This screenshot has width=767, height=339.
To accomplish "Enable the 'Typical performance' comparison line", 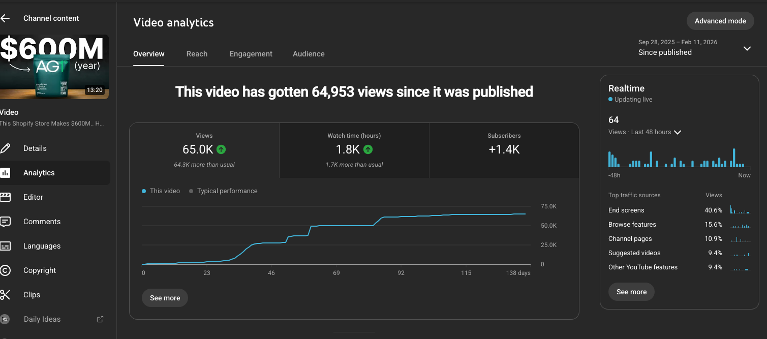I will pos(226,191).
